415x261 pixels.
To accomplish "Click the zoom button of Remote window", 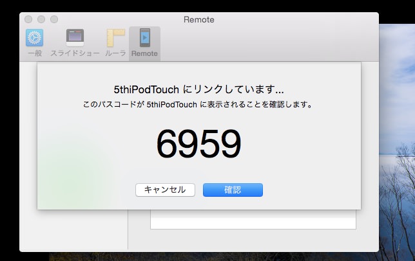I will pos(54,19).
